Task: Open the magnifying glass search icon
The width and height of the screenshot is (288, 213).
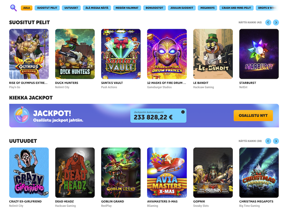Action: tap(13, 8)
